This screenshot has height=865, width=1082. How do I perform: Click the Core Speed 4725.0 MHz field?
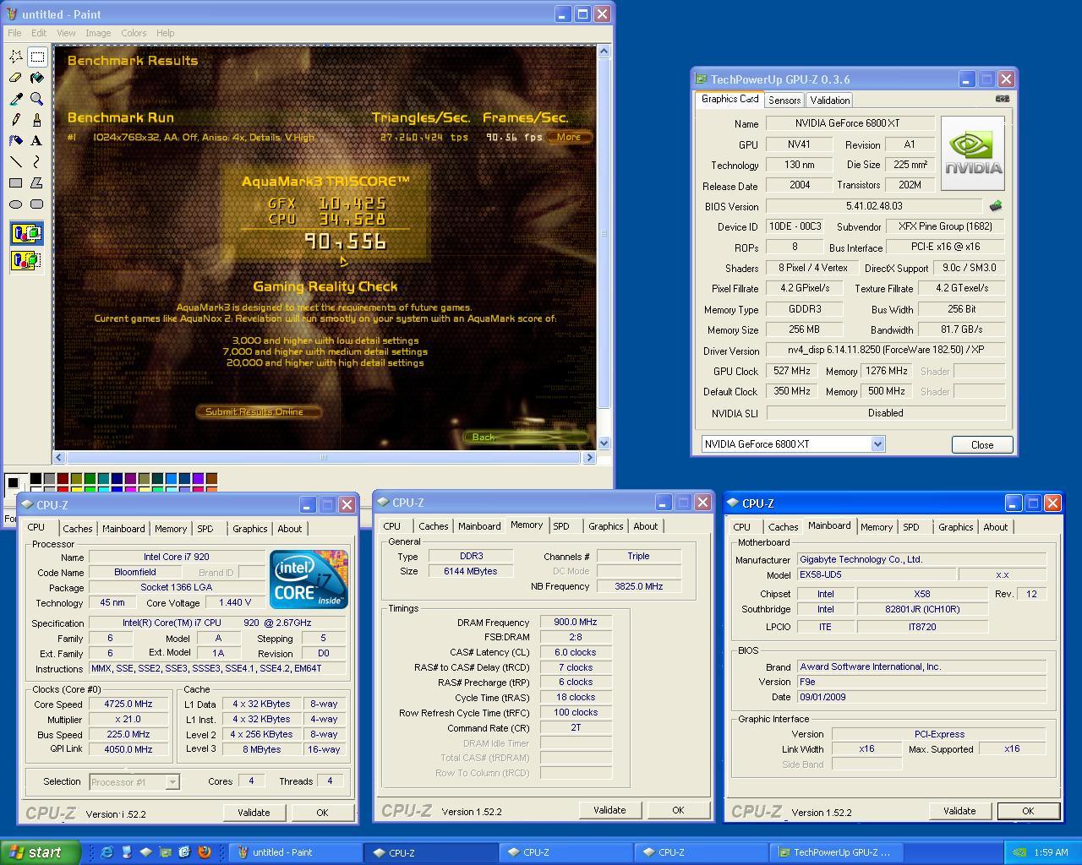(x=128, y=704)
